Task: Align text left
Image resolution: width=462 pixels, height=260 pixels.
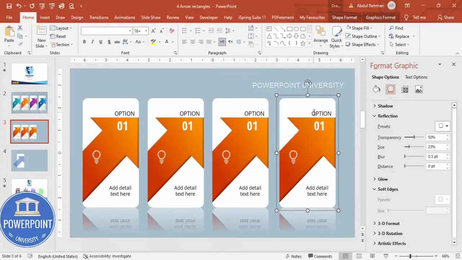Action: 184,42
